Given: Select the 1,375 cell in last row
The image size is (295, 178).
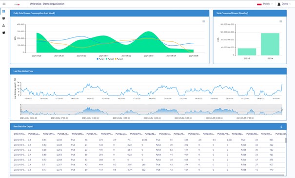Looking at the screenshot, I should point(59,170).
